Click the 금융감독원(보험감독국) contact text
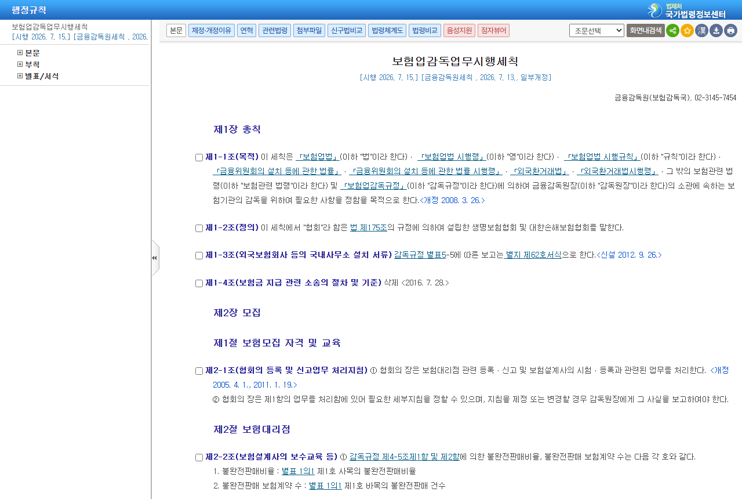742x499 pixels. pyautogui.click(x=675, y=97)
